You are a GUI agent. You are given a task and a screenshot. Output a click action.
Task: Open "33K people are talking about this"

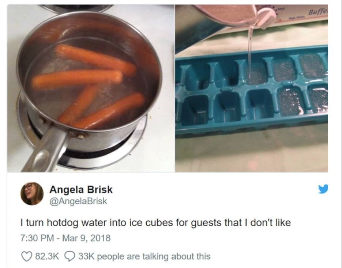[144, 256]
